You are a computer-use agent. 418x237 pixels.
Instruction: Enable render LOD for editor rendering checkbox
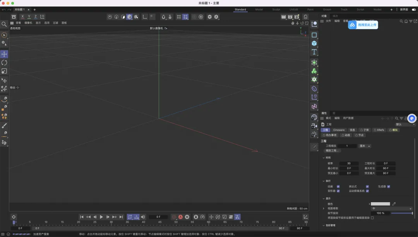click(x=372, y=218)
